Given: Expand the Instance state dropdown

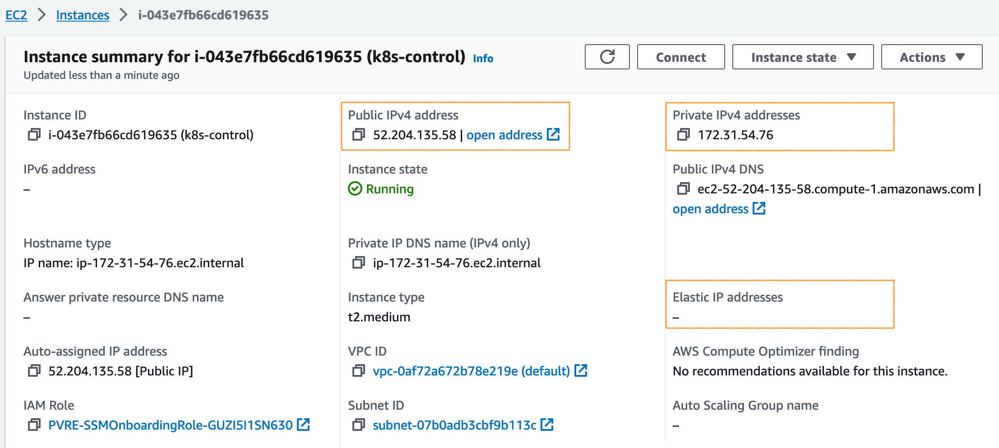Looking at the screenshot, I should click(802, 57).
